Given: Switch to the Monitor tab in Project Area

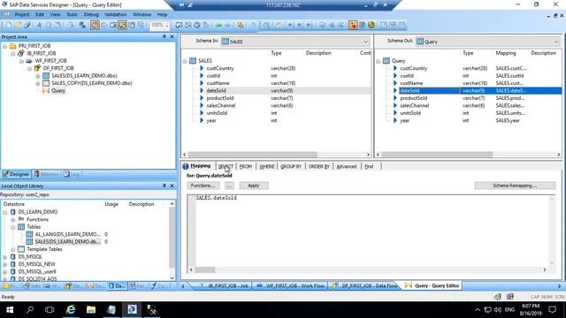Looking at the screenshot, I should (x=47, y=174).
